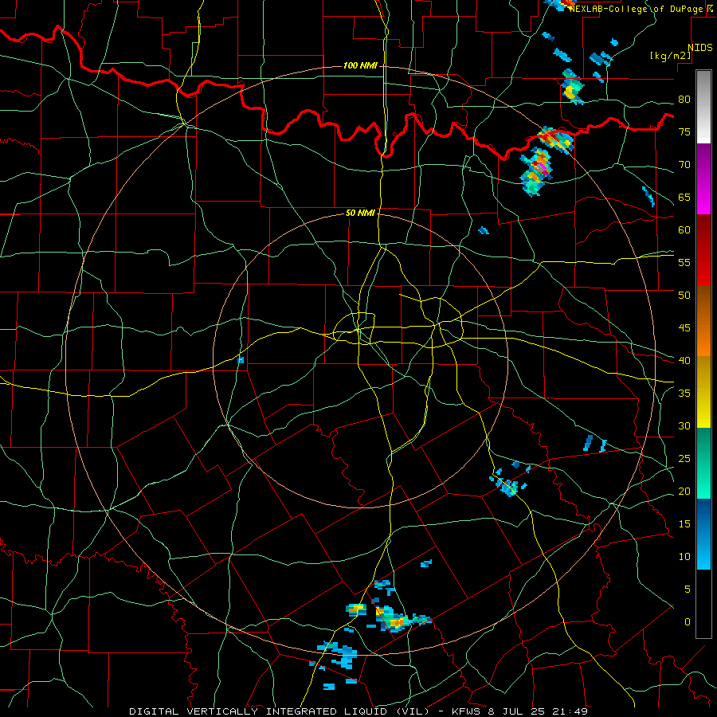Click the 50 NMI range ring label
The width and height of the screenshot is (717, 717).
360,213
